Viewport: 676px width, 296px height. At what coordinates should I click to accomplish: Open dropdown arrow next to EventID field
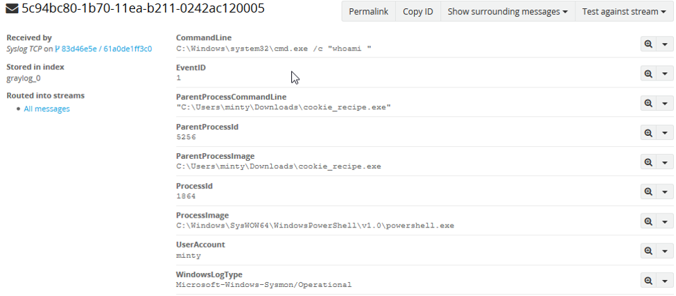tap(665, 73)
